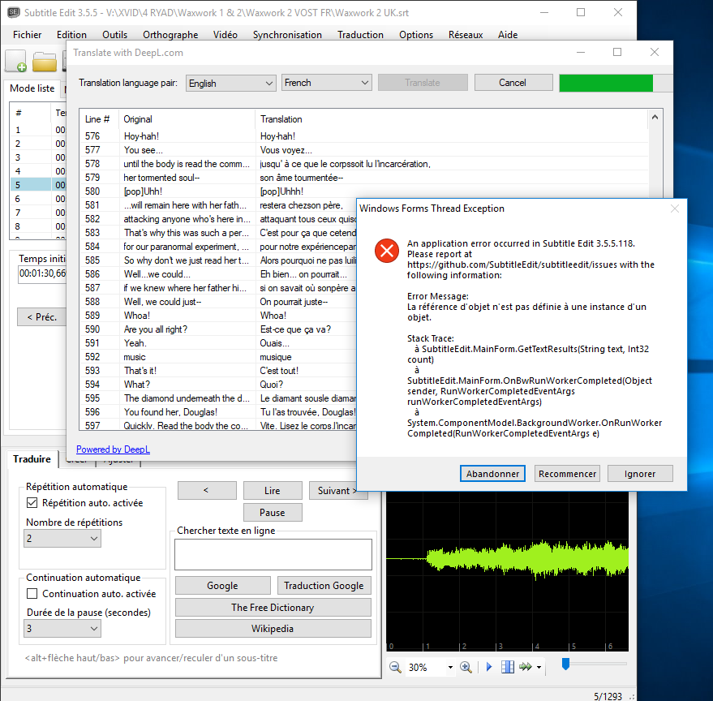Screen dimensions: 713x701
Task: Select translation row 577 You see...
Action: 363,150
